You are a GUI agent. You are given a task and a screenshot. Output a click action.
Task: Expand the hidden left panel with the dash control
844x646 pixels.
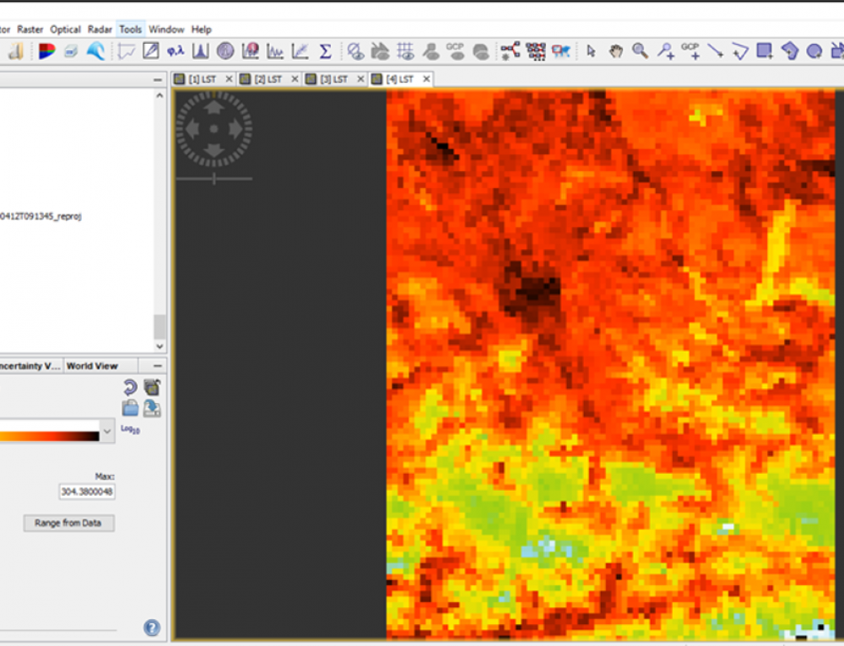point(156,79)
